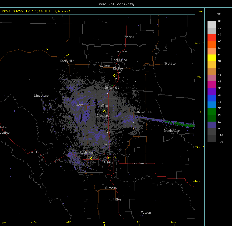Click the dark gray -10 to -30 swatch
Screen dimensions: 232x226
pyautogui.click(x=212, y=138)
